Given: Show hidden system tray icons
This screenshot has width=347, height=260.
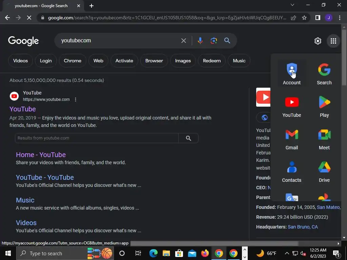Looking at the screenshot, I should coord(287,253).
